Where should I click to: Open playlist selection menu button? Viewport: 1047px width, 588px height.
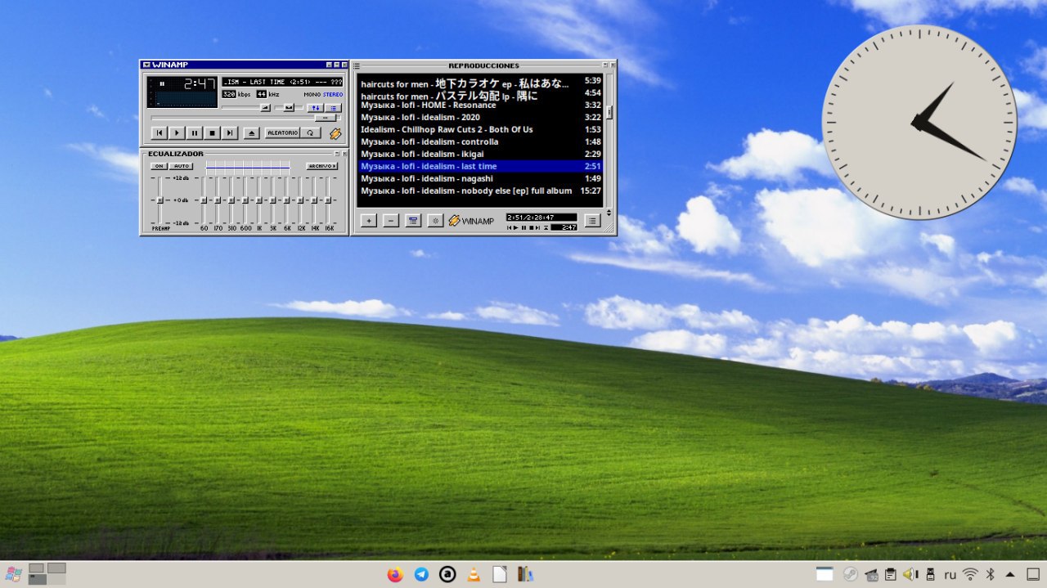(x=413, y=220)
